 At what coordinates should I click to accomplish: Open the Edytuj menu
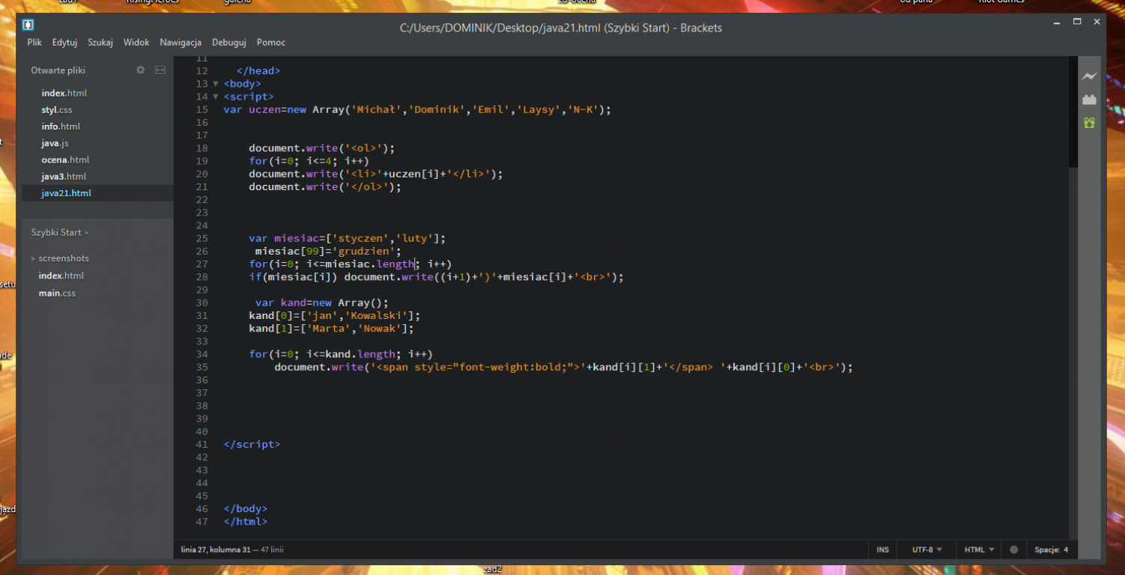pos(64,43)
